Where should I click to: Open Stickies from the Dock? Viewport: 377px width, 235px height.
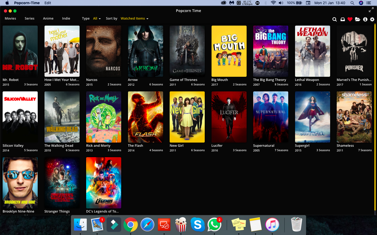point(239,225)
